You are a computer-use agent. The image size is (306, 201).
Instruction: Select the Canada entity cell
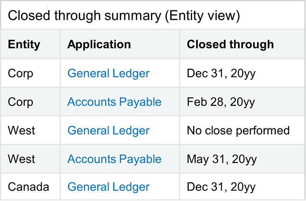point(28,187)
